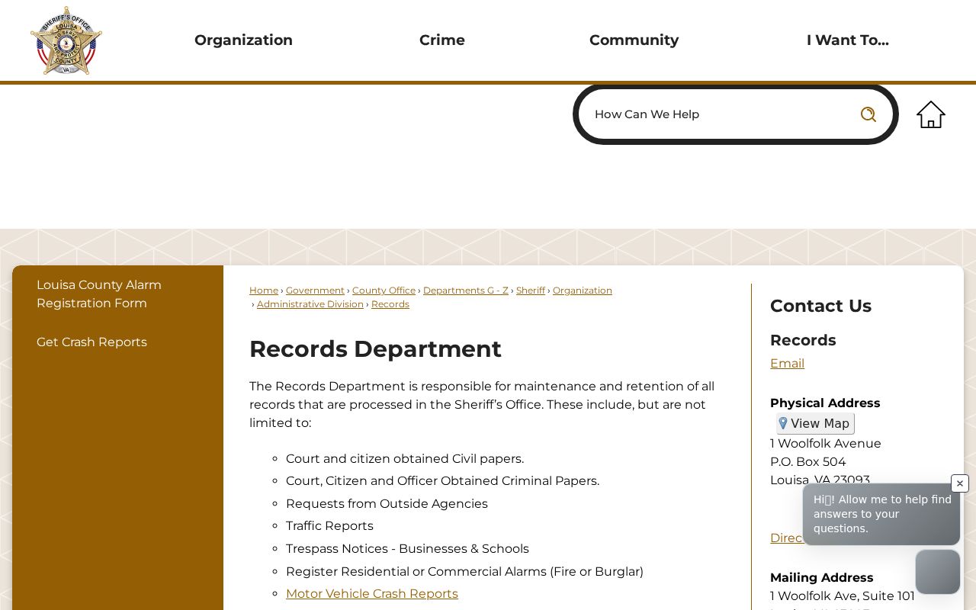Click 'Mailing Address' label
The image size is (976, 610).
[x=822, y=578]
